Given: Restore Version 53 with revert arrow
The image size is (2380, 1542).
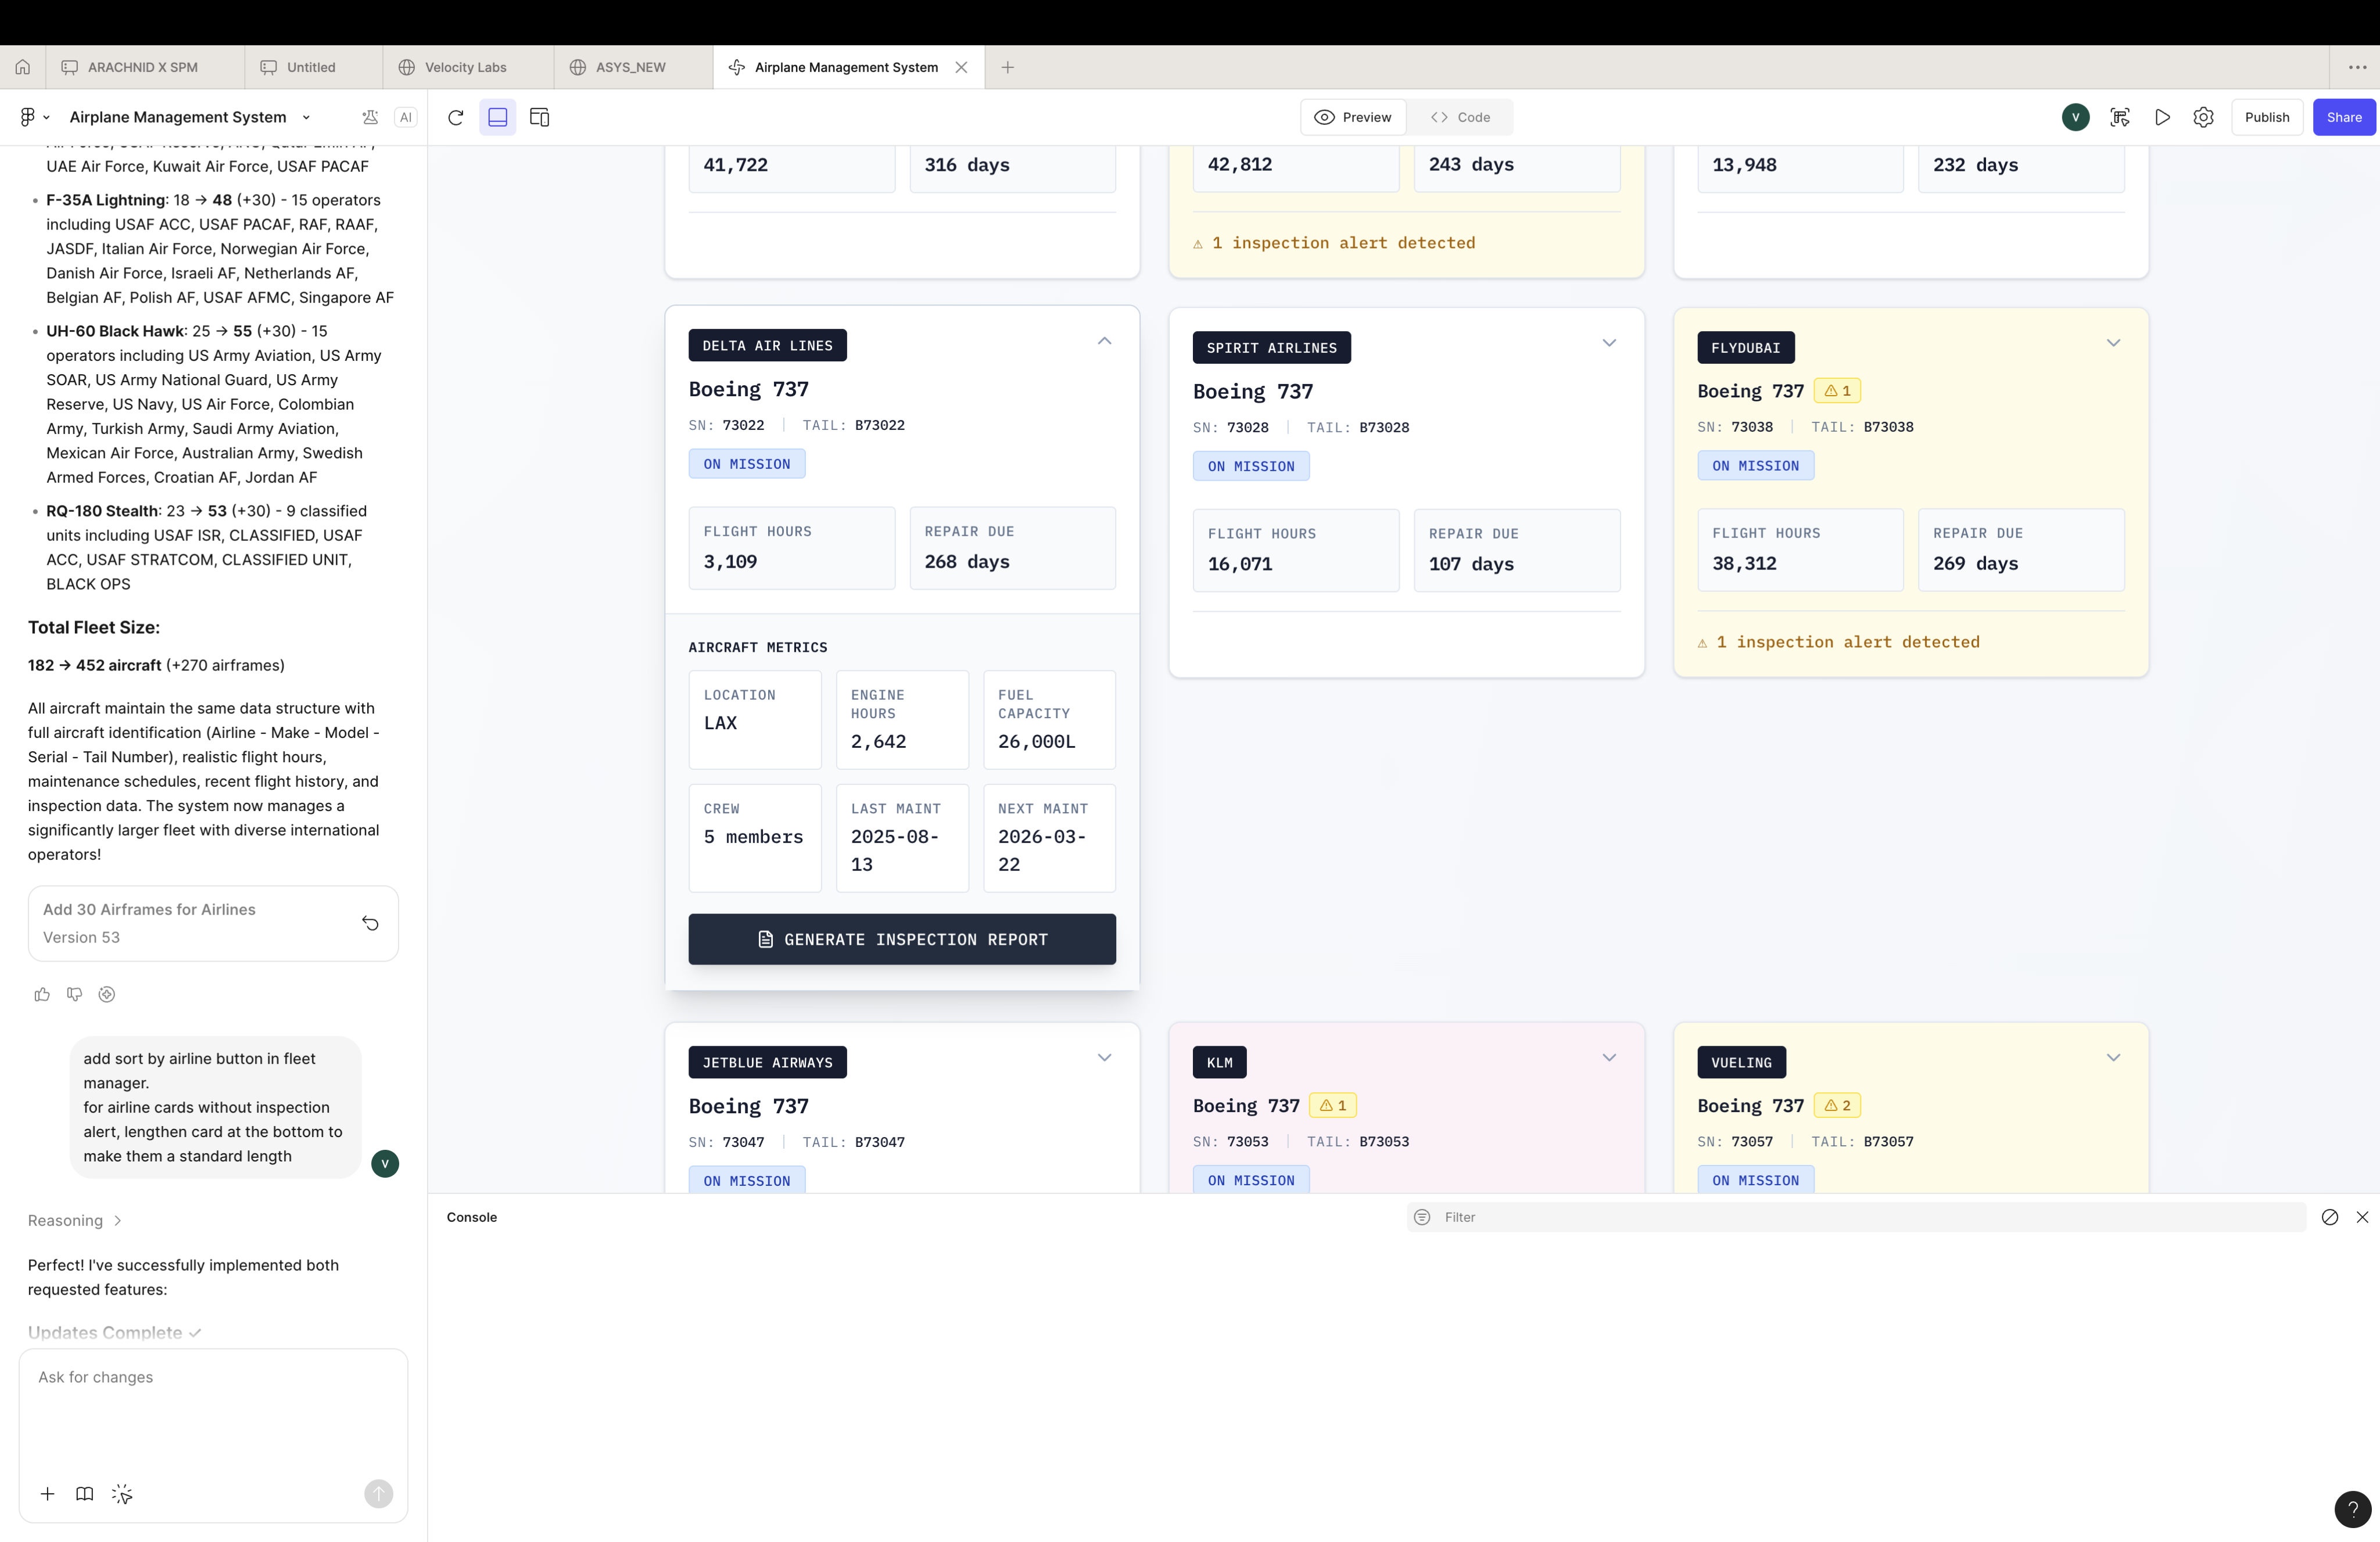Looking at the screenshot, I should point(370,923).
